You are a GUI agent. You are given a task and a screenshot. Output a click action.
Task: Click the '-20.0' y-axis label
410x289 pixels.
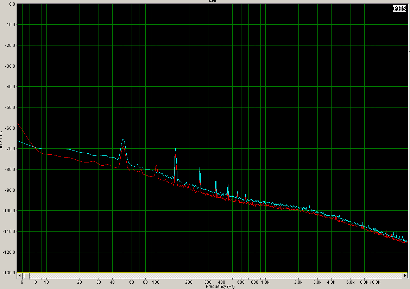coord(10,45)
